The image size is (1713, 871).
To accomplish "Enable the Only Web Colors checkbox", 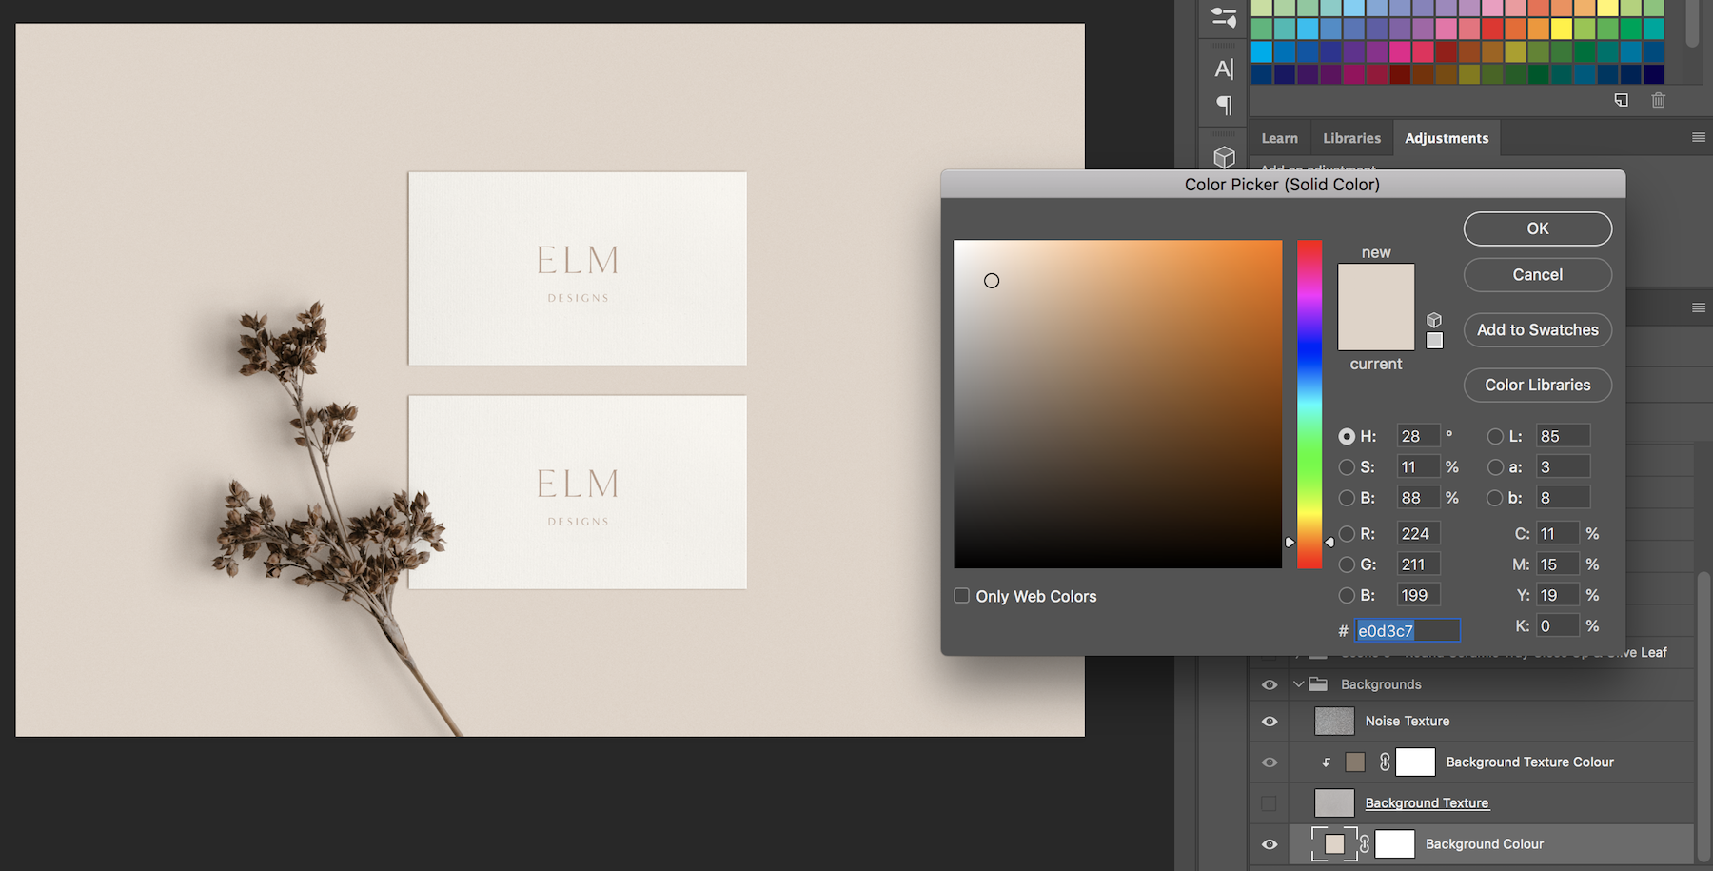I will [962, 596].
